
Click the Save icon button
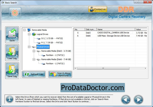[x=12, y=35]
